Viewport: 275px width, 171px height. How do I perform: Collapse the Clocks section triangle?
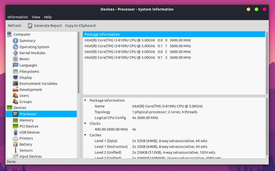tap(85, 123)
